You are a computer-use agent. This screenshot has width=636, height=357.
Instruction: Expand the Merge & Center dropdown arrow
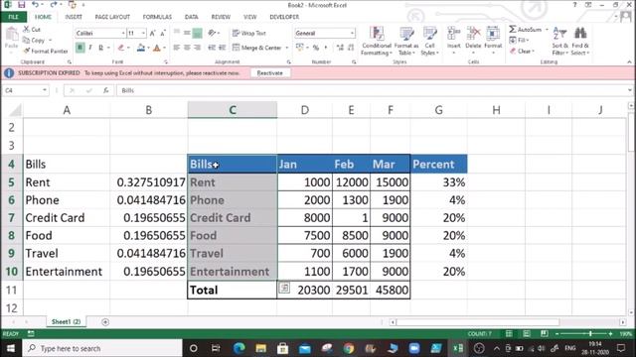coord(287,48)
